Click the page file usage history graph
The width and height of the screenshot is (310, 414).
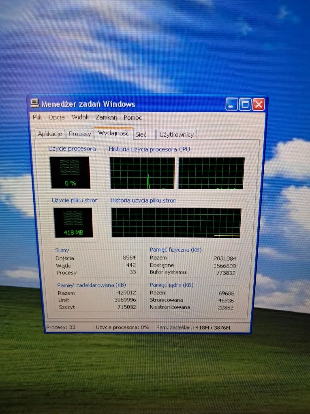coord(176,223)
